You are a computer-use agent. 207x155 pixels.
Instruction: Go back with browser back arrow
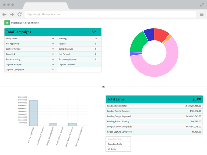pos(5,15)
